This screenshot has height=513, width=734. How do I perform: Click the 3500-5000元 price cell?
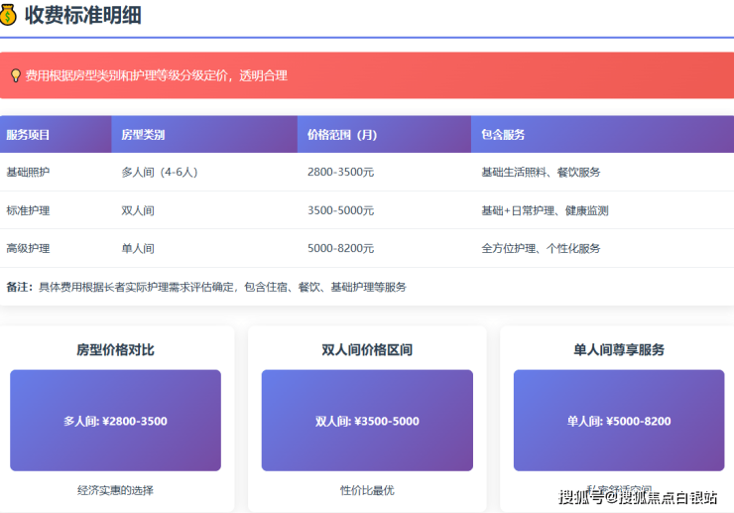pyautogui.click(x=340, y=210)
